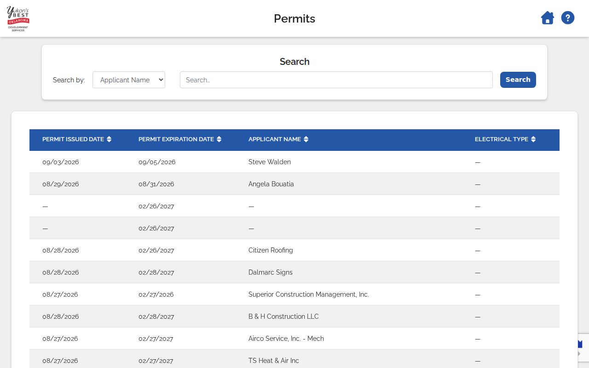Click the 09/05/2026 expiration date cell
This screenshot has width=589, height=368.
157,162
